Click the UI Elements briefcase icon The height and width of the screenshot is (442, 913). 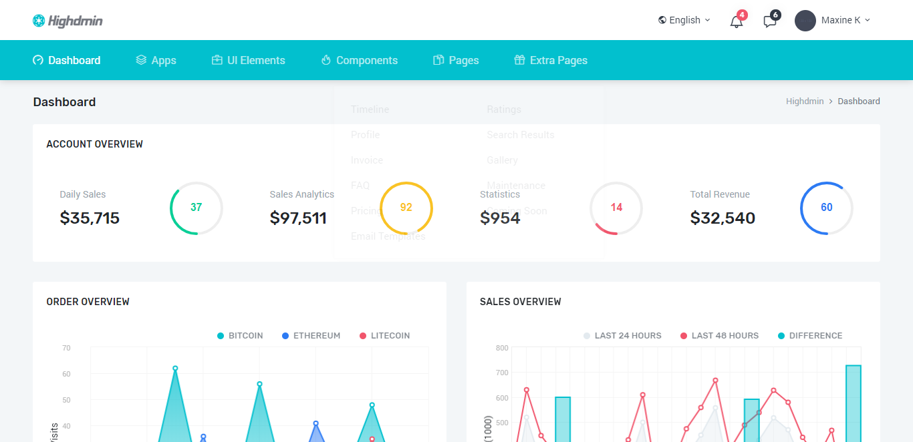tap(217, 60)
